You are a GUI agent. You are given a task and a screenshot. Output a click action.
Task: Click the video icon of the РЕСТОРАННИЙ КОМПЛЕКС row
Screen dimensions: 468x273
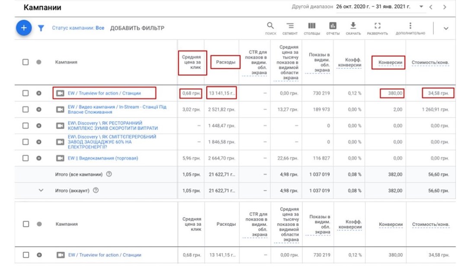tap(60, 125)
